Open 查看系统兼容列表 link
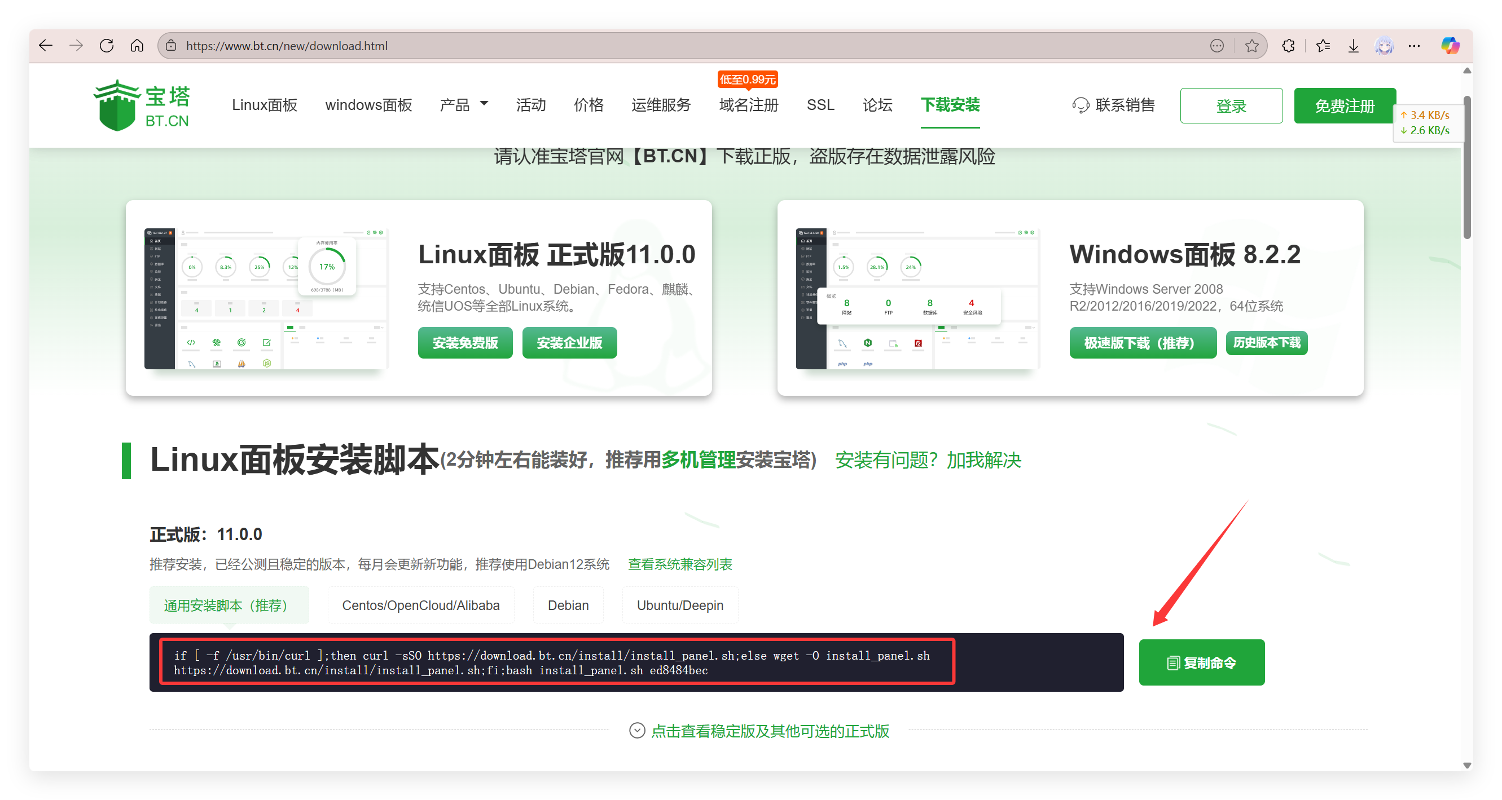 (x=680, y=564)
